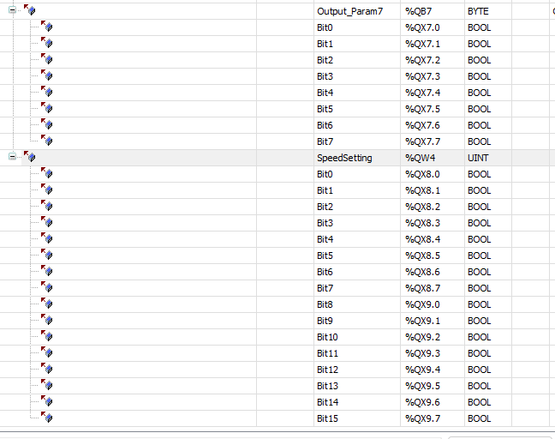Screen dimensions: 555x439
Task: Click the variable icon in the %QX8.0 row
Action: pos(48,174)
